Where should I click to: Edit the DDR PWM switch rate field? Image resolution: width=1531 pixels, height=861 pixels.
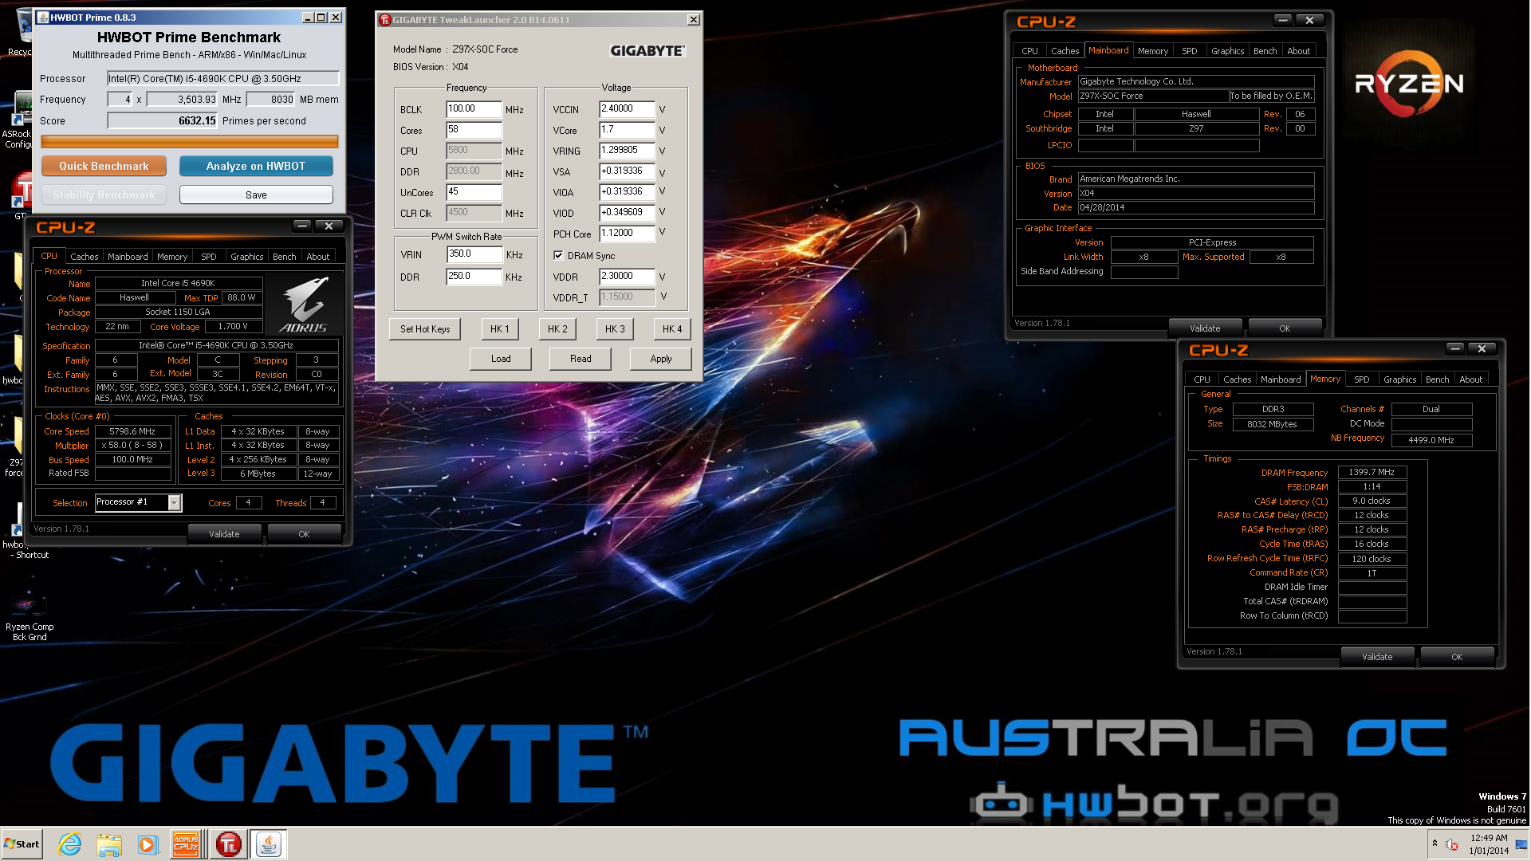[474, 277]
